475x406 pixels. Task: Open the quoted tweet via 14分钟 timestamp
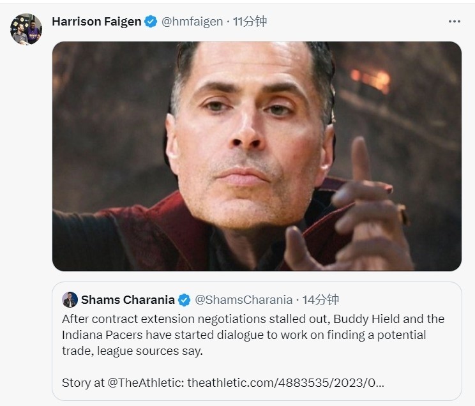321,300
